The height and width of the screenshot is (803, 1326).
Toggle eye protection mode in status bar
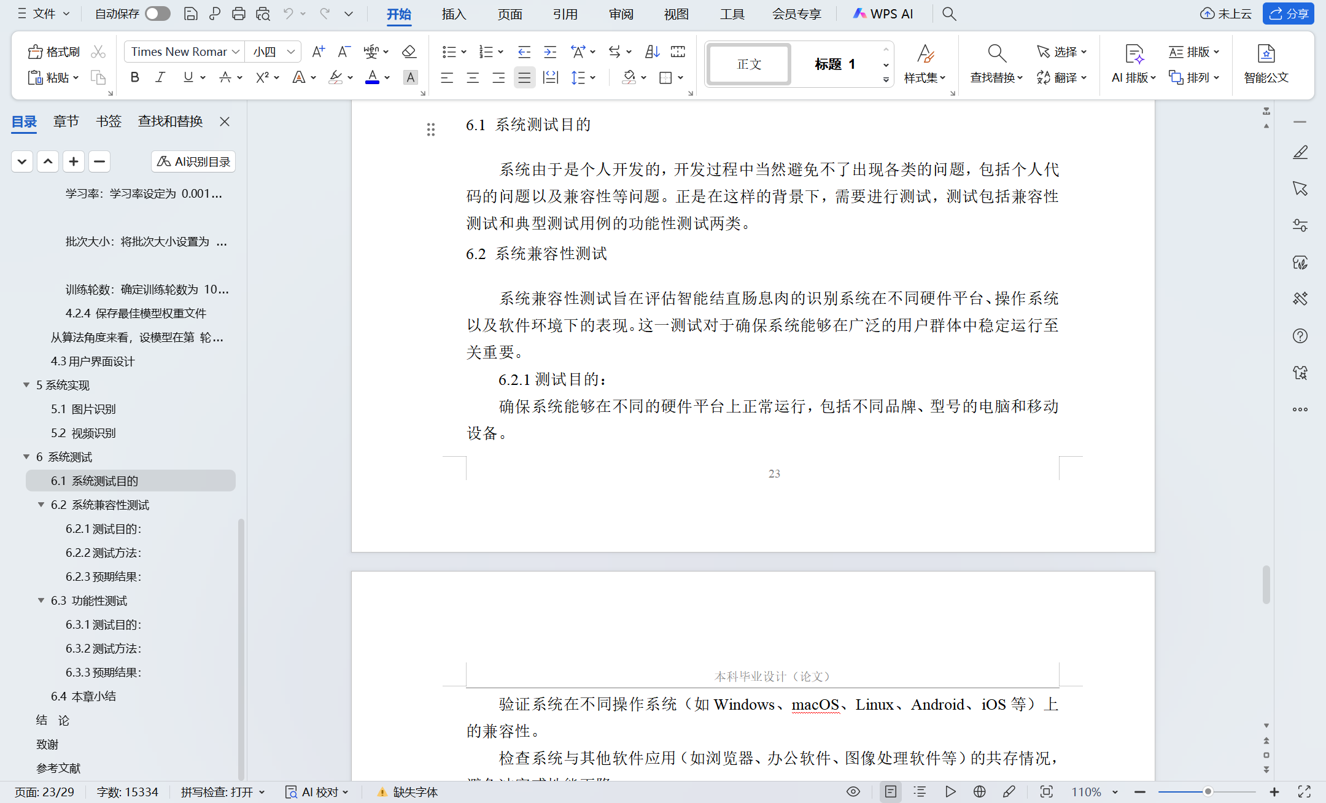853,792
